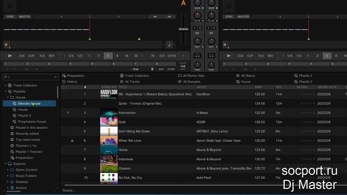The image size is (347, 195).
Task: Expand the Demo Content folder
Action: pyautogui.click(x=8, y=170)
